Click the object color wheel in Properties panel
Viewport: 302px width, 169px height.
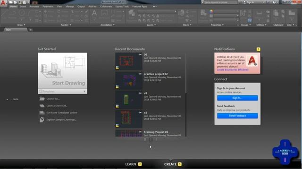pos(211,11)
